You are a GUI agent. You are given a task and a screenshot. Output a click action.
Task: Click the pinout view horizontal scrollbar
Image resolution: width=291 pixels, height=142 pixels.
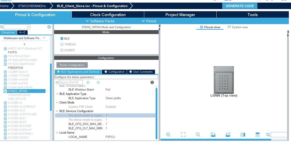pyautogui.click(x=216, y=140)
